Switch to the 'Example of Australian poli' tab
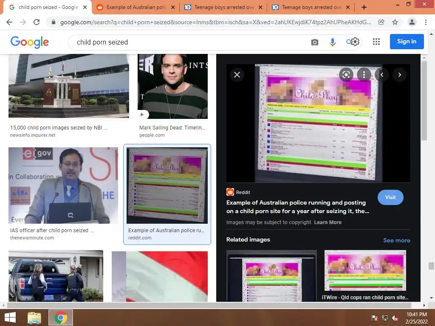Image resolution: width=435 pixels, height=326 pixels. coord(136,7)
